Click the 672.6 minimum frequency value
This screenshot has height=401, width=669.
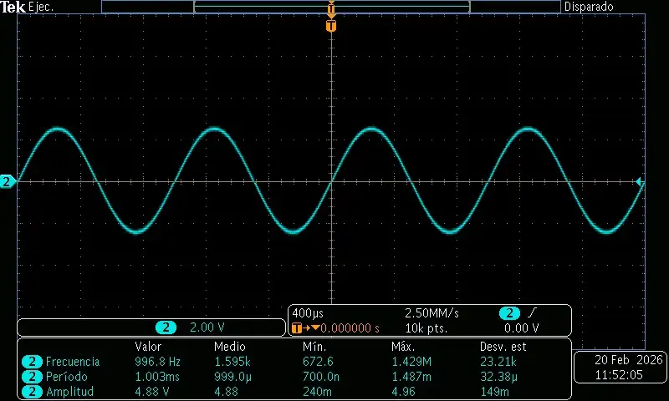(318, 362)
